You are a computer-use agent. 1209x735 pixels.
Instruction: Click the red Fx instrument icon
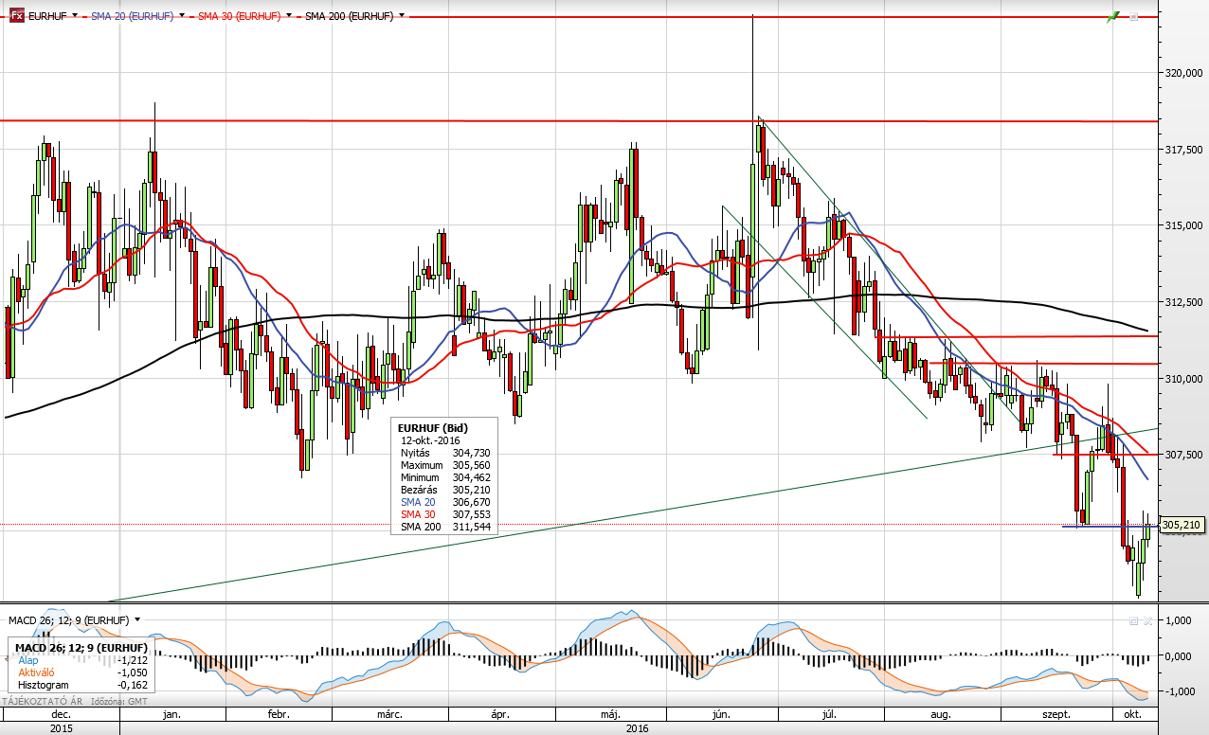point(16,16)
